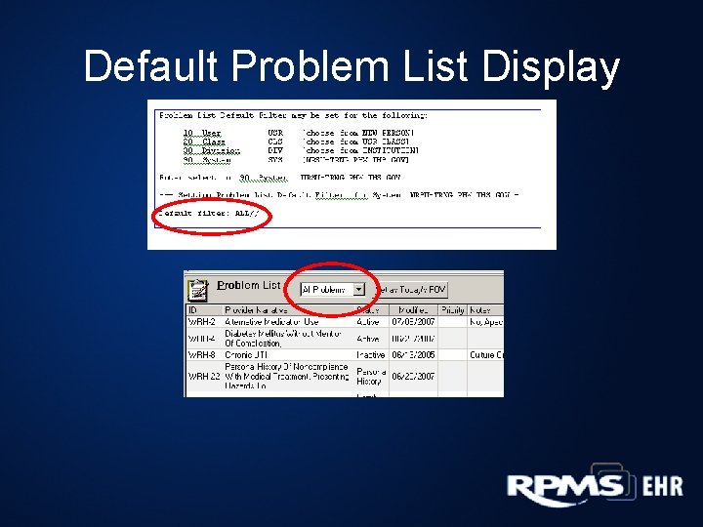Click the Modified column header
Screen dimensions: 703x527
413,310
